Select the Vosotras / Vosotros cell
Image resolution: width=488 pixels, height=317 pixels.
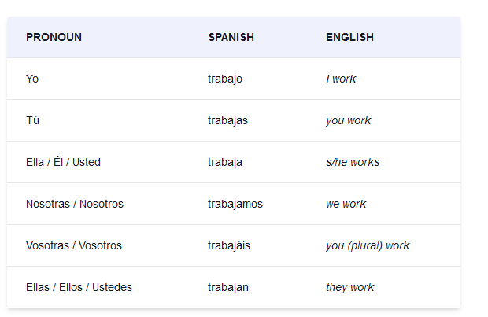[x=74, y=245]
